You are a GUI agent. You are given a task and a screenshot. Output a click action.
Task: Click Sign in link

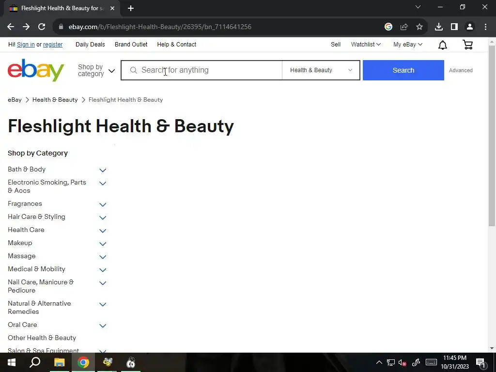26,45
